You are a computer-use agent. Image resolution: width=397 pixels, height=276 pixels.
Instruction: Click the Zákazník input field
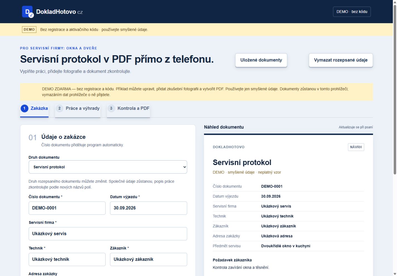pos(148,259)
